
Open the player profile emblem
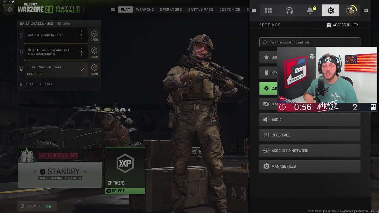[351, 10]
